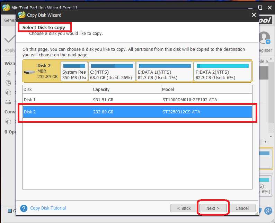The height and width of the screenshot is (223, 275).
Task: Click the blue help question mark icon
Action: [24, 208]
